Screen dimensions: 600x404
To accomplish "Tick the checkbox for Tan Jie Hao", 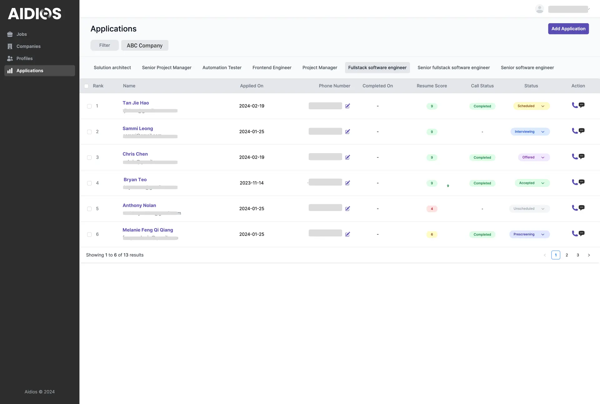I will (89, 106).
